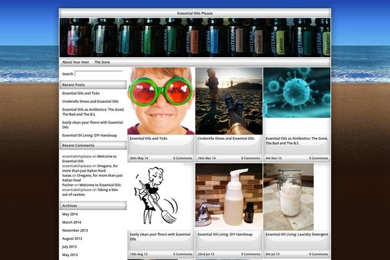Click the glass jar of detergent thumbnail
390x260 pixels.
(289, 197)
